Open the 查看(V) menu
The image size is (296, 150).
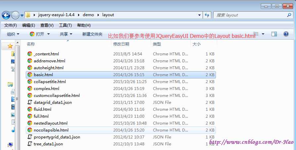[x=47, y=25]
